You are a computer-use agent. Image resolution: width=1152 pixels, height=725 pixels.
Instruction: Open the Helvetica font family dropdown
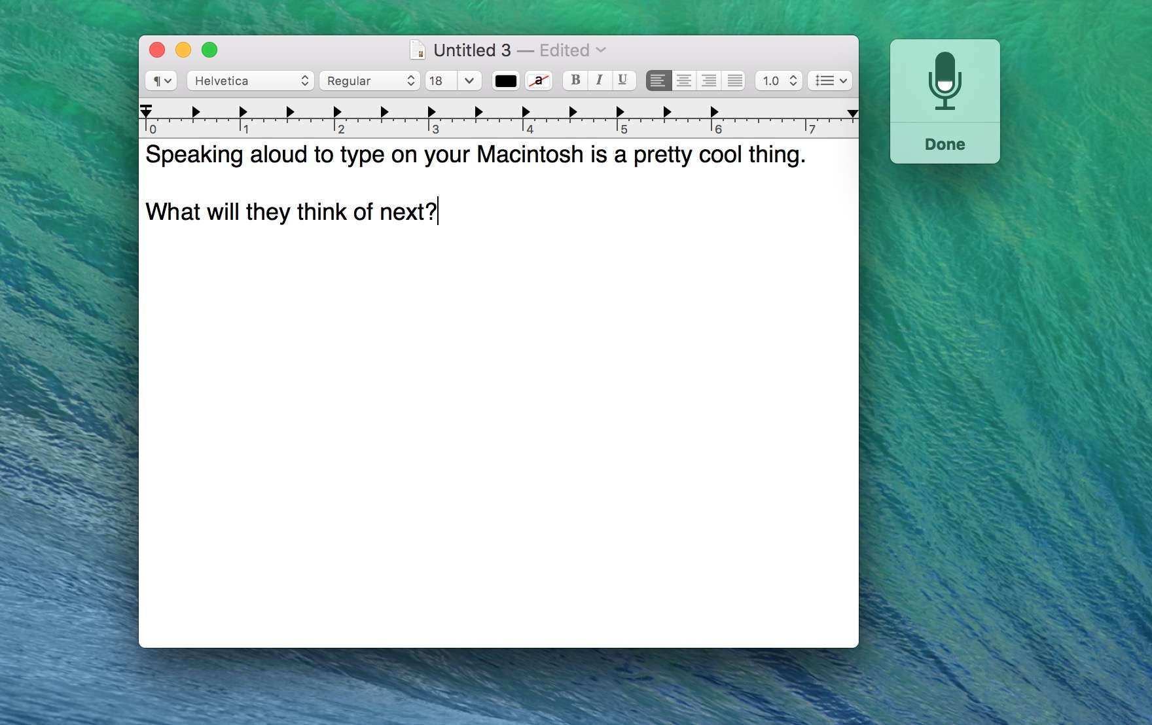coord(250,80)
